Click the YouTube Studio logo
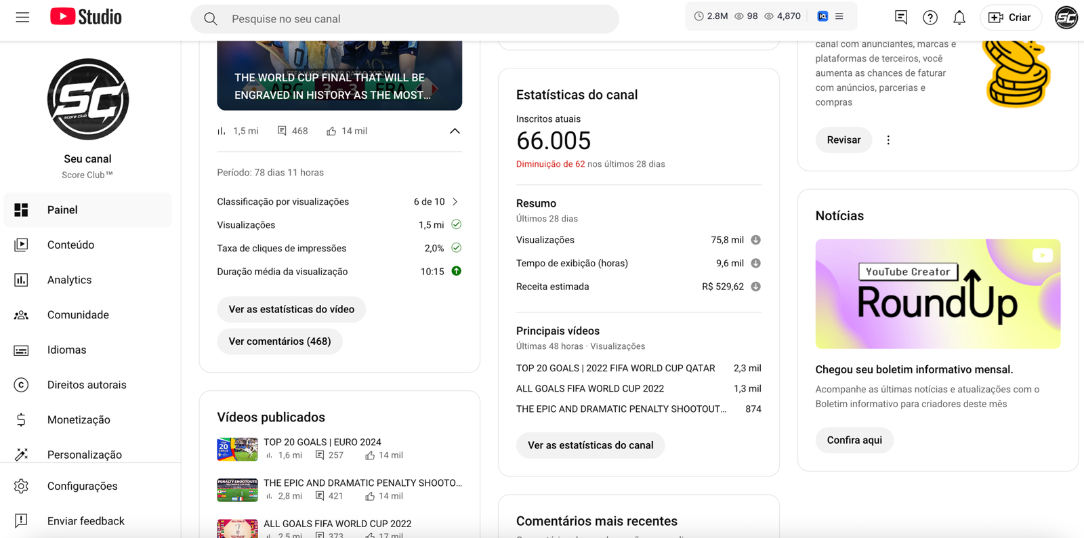 [86, 17]
